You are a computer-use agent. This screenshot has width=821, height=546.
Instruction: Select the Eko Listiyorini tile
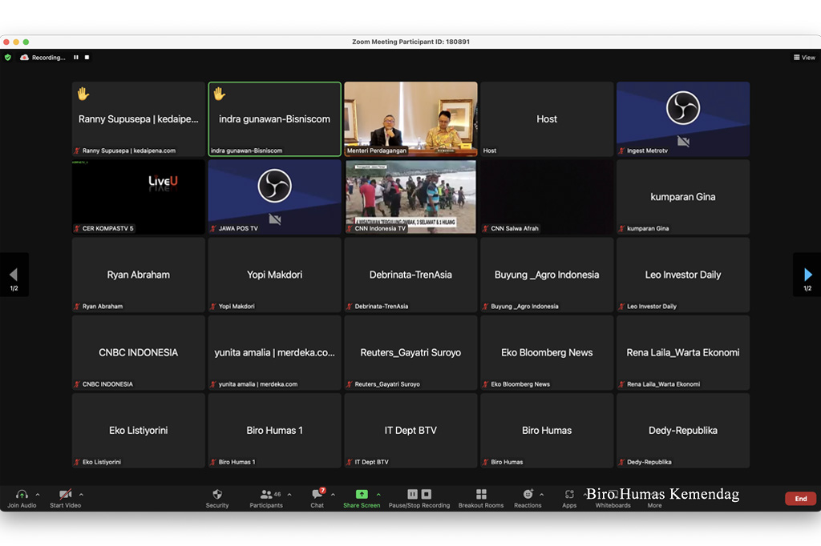pyautogui.click(x=138, y=431)
